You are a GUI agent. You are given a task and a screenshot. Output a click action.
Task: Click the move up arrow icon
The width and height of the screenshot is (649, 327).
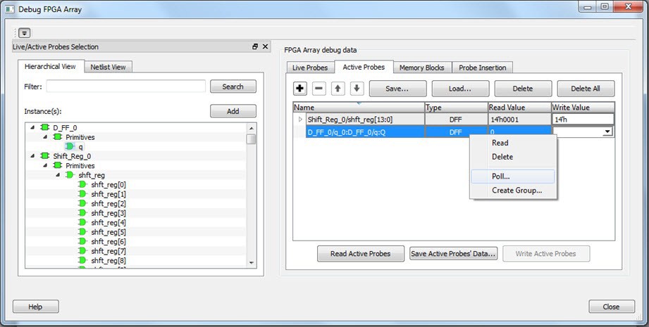pyautogui.click(x=338, y=89)
